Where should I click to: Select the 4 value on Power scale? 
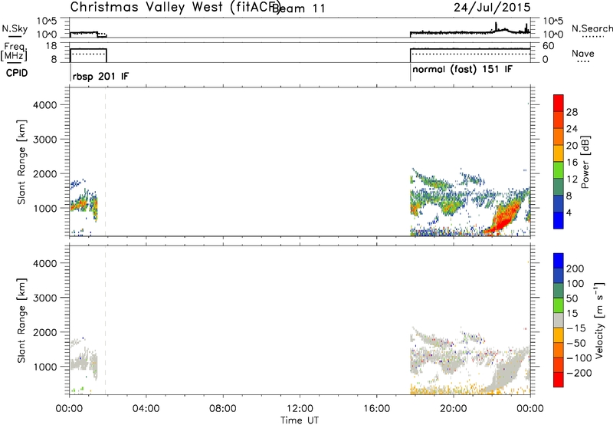569,212
